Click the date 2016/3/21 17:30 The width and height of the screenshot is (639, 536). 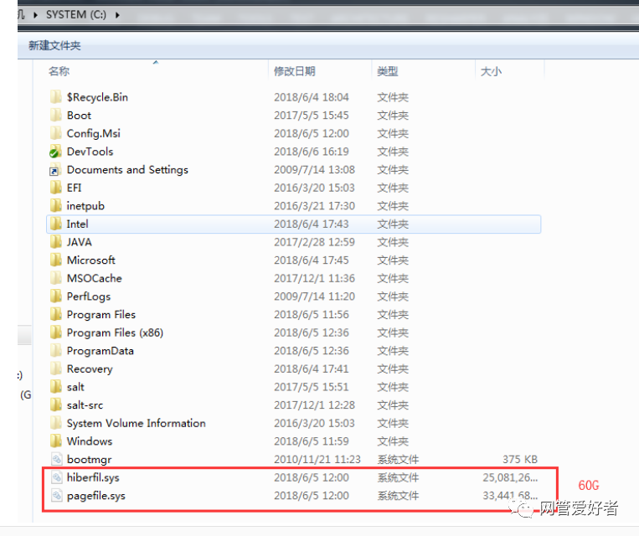pos(314,205)
